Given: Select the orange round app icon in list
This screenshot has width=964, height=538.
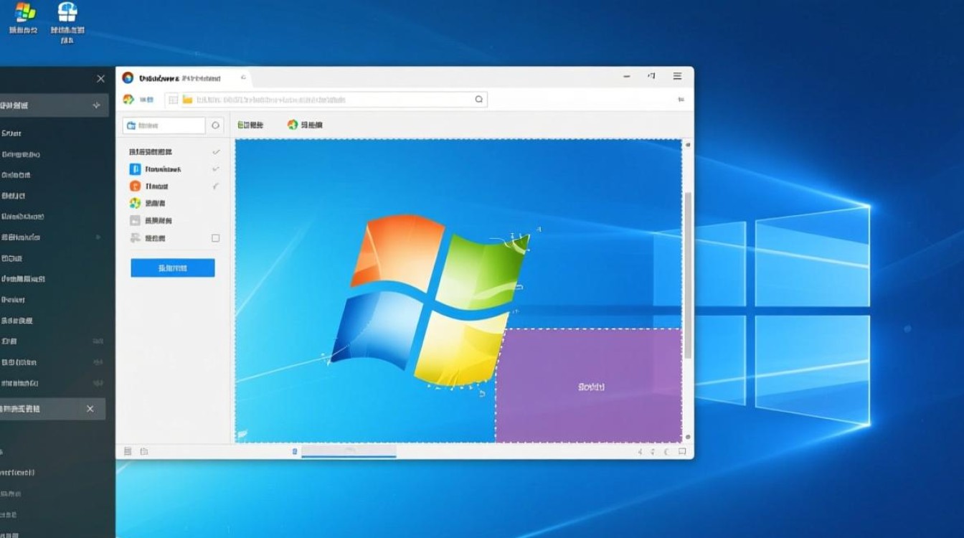Looking at the screenshot, I should (135, 187).
